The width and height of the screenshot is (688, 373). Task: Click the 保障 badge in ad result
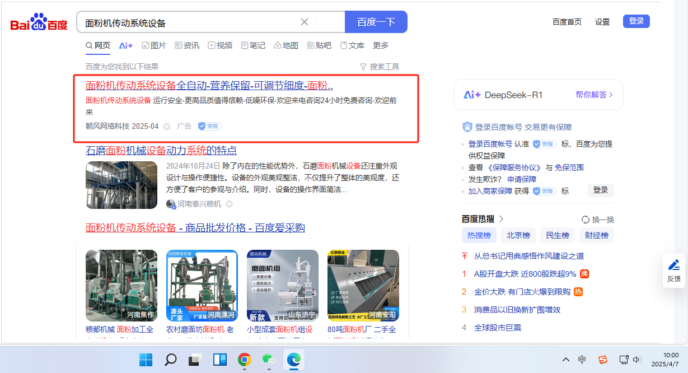click(x=210, y=127)
